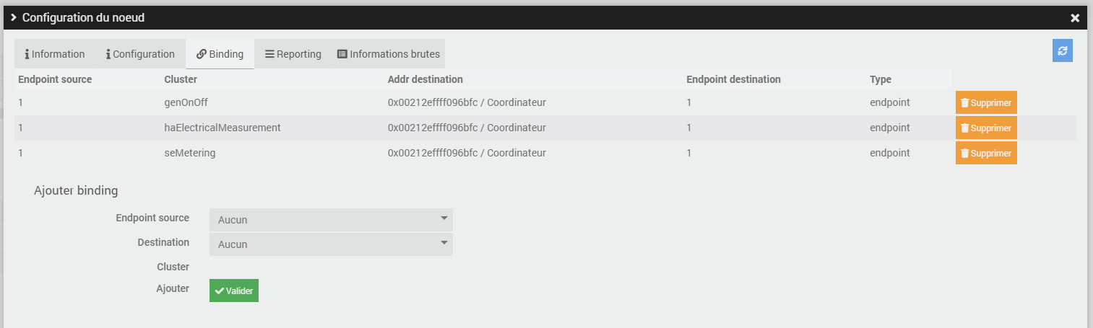The image size is (1093, 328).
Task: Expand the Endpoint source dropdown
Action: [x=331, y=220]
